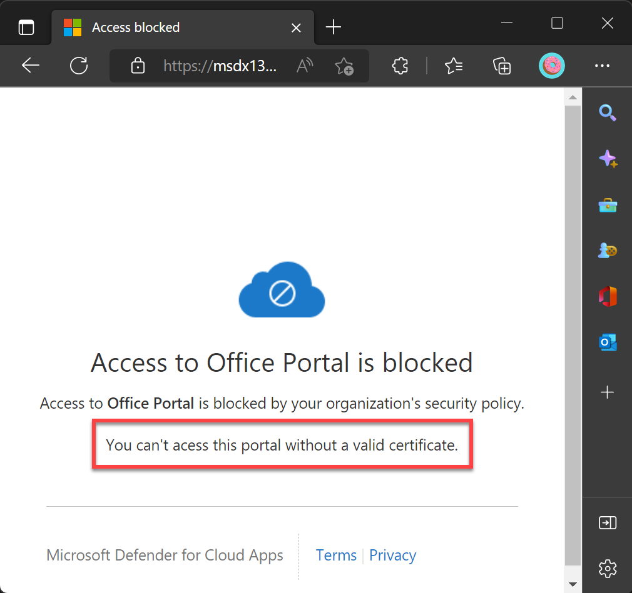Open sidebar Search
The image size is (632, 593).
click(608, 112)
